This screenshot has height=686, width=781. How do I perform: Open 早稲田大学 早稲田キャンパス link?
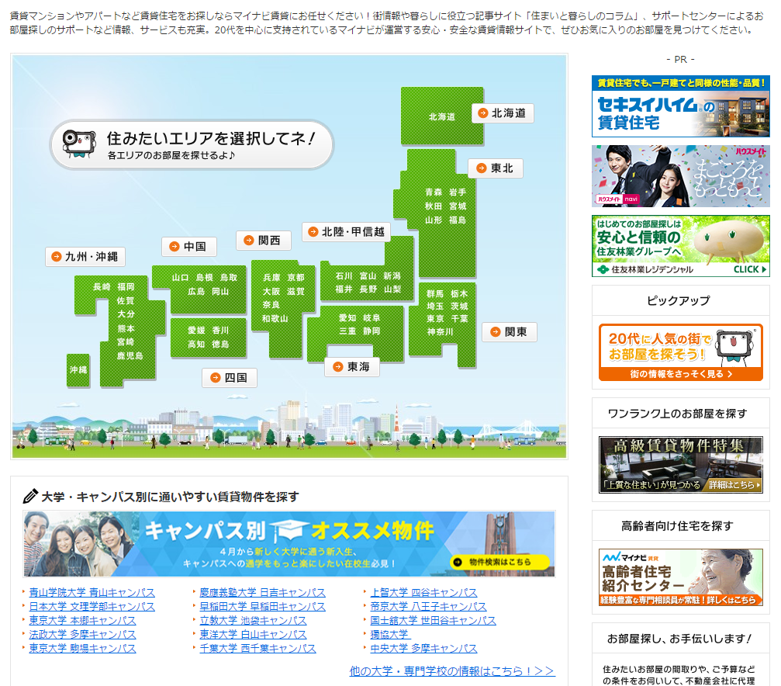262,606
